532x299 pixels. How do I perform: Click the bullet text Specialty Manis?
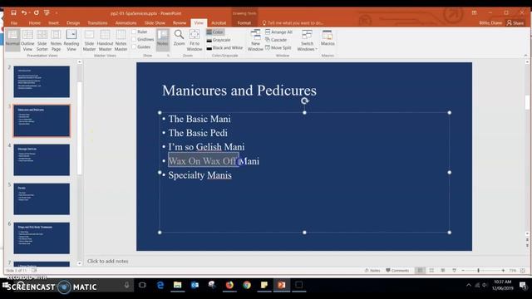(199, 175)
